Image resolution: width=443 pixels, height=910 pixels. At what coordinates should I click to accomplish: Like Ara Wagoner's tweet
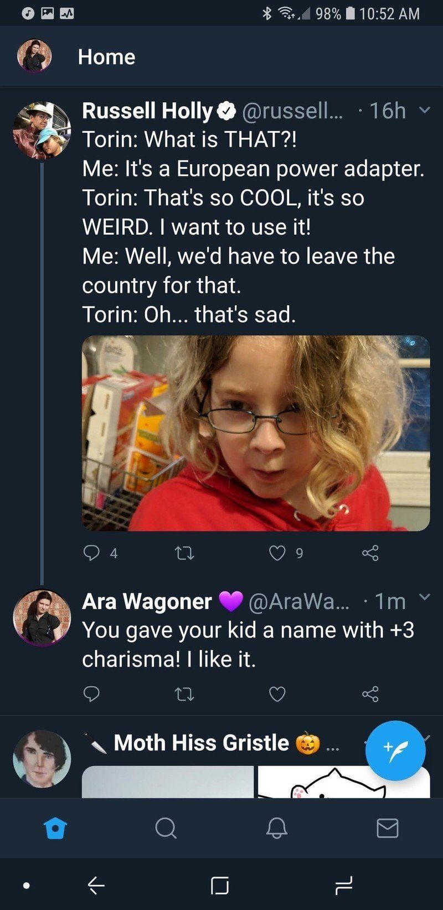pos(277,693)
